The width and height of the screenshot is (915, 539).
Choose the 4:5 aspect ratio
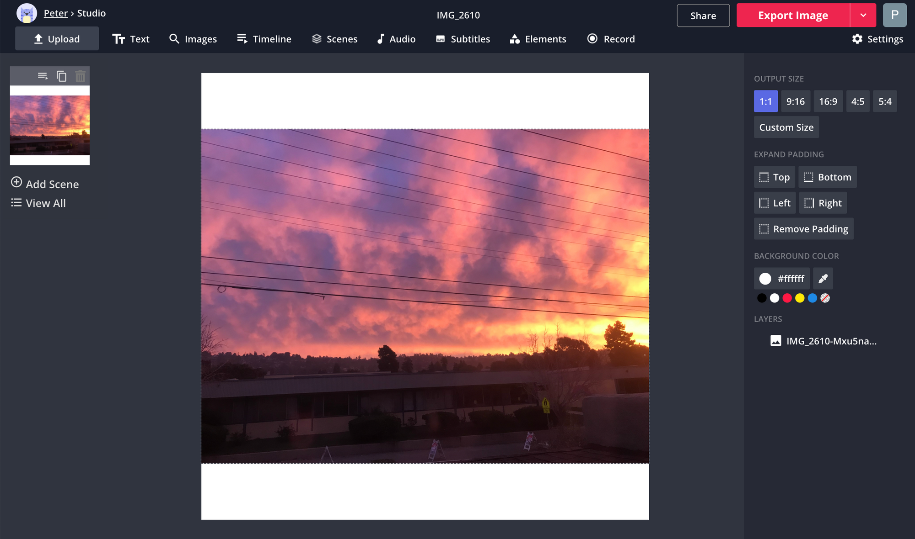pyautogui.click(x=858, y=101)
